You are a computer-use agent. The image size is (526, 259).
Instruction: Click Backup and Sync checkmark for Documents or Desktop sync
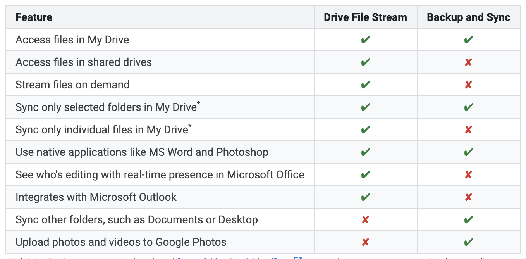pos(468,220)
